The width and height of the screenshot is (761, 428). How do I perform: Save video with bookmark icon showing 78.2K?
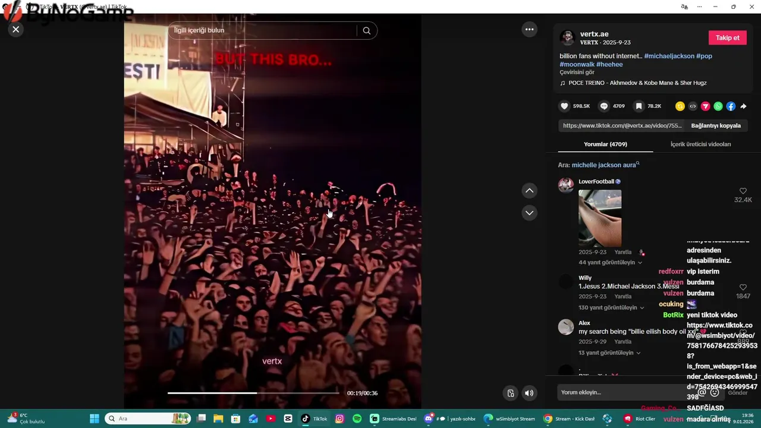639,106
